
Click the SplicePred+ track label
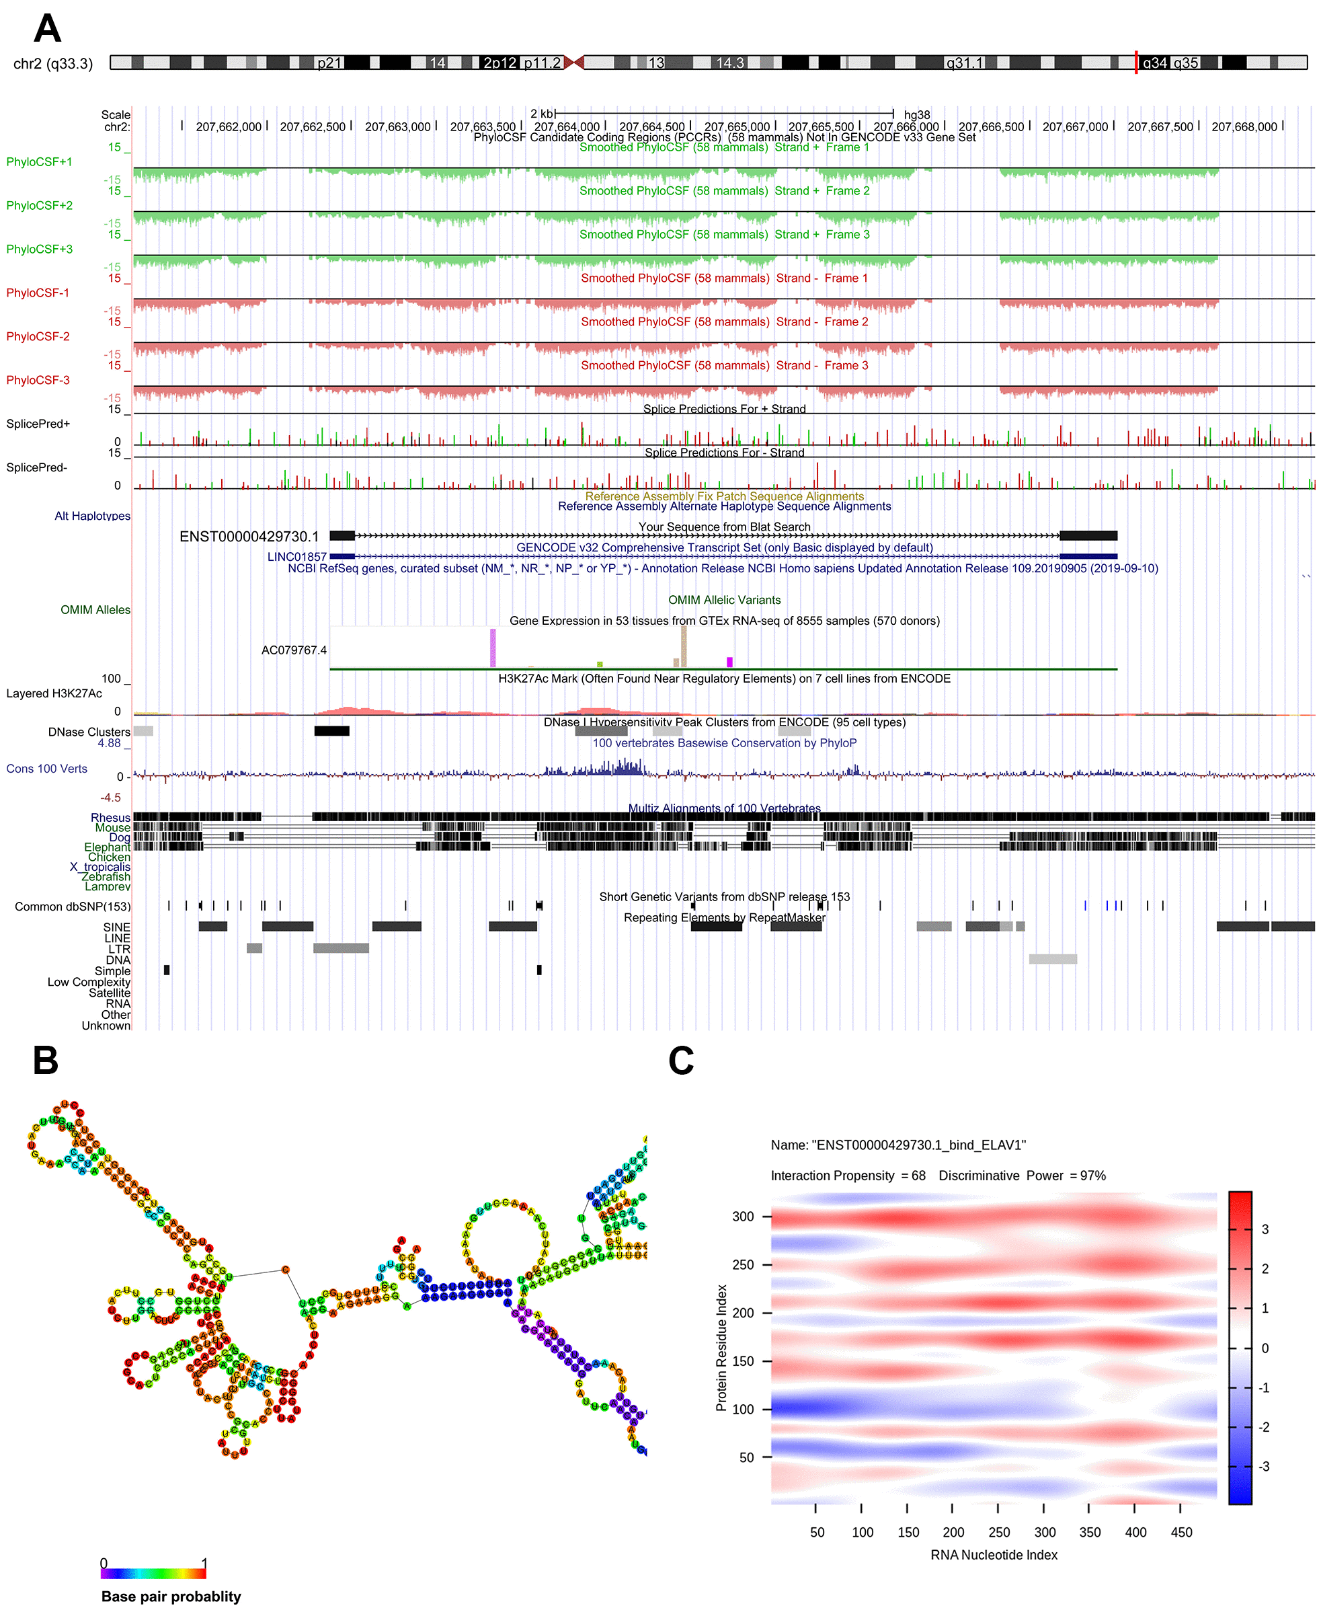click(38, 423)
